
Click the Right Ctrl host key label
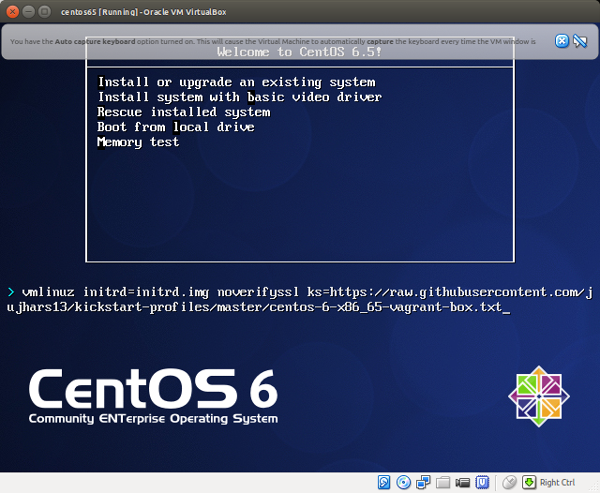pyautogui.click(x=557, y=483)
